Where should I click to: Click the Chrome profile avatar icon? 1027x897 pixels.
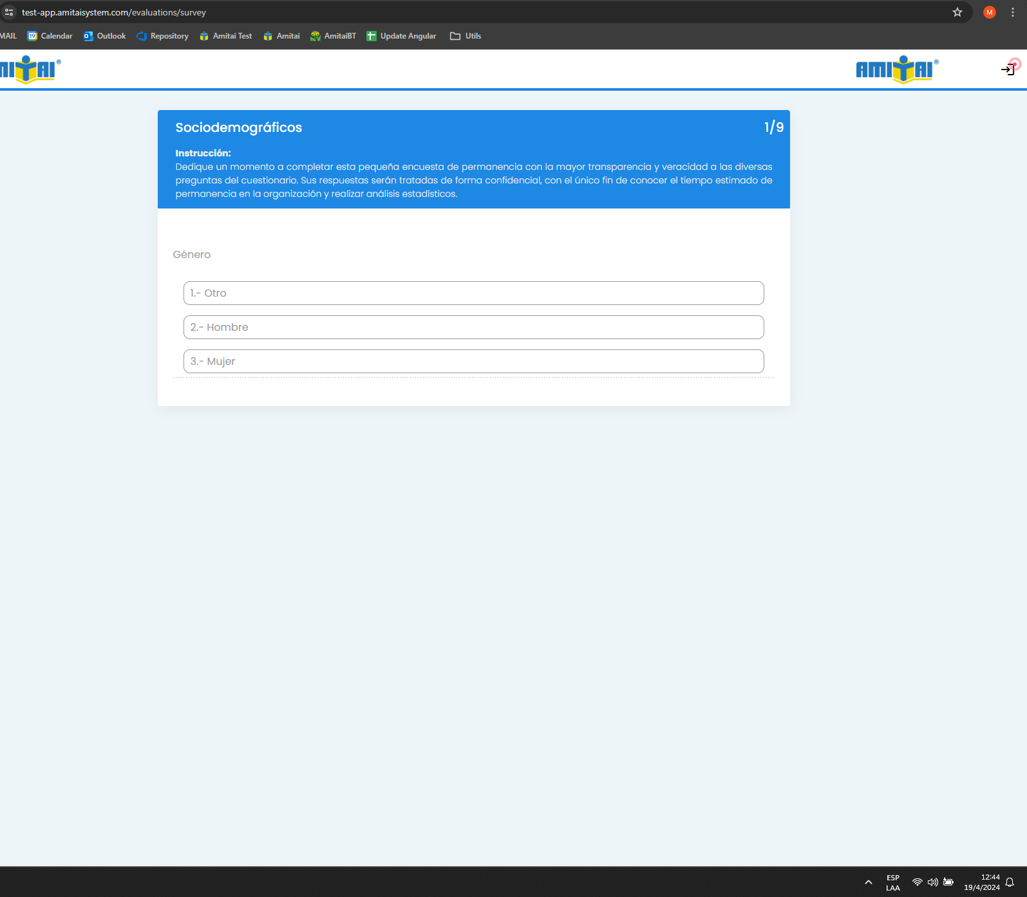[x=990, y=12]
